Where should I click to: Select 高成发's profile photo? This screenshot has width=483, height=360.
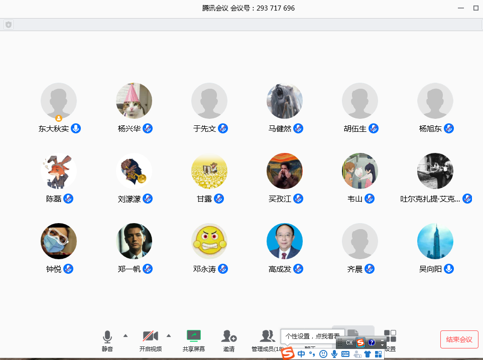click(x=285, y=241)
